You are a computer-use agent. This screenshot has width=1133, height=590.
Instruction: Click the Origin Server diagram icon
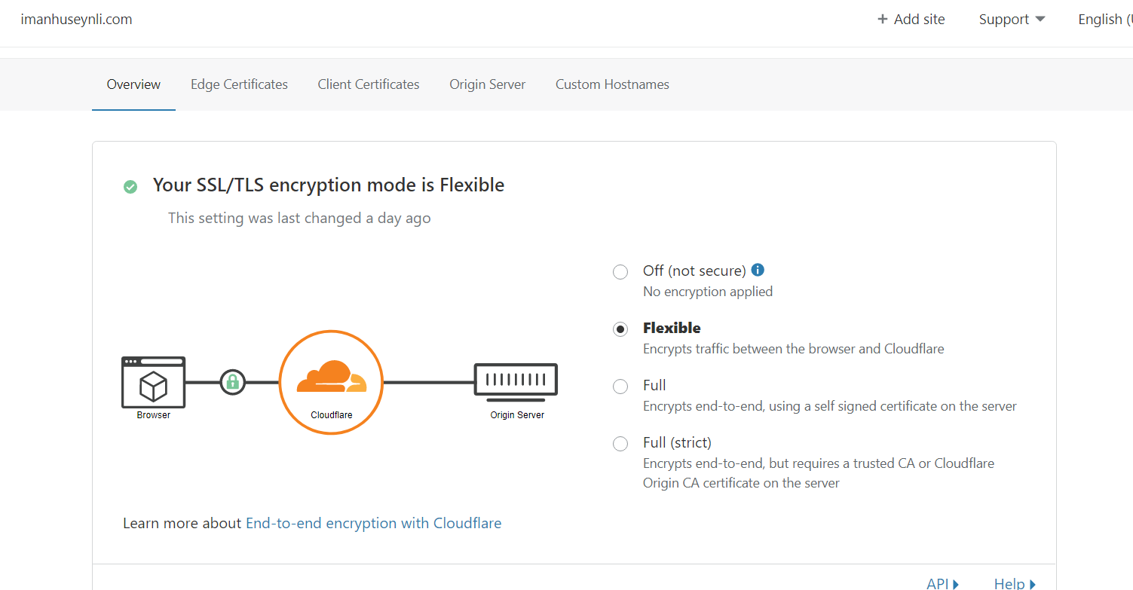click(x=516, y=381)
